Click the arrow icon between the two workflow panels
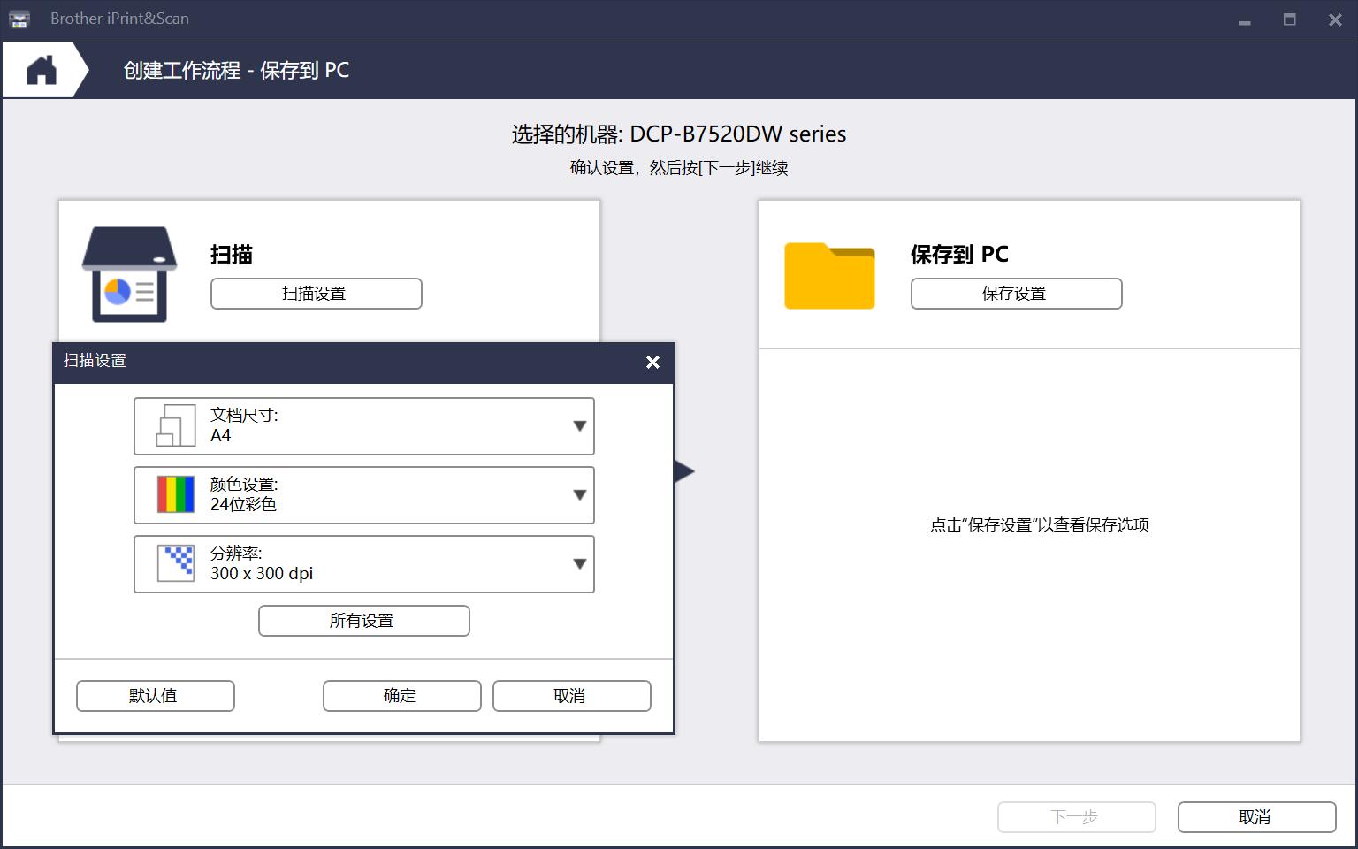 coord(683,471)
